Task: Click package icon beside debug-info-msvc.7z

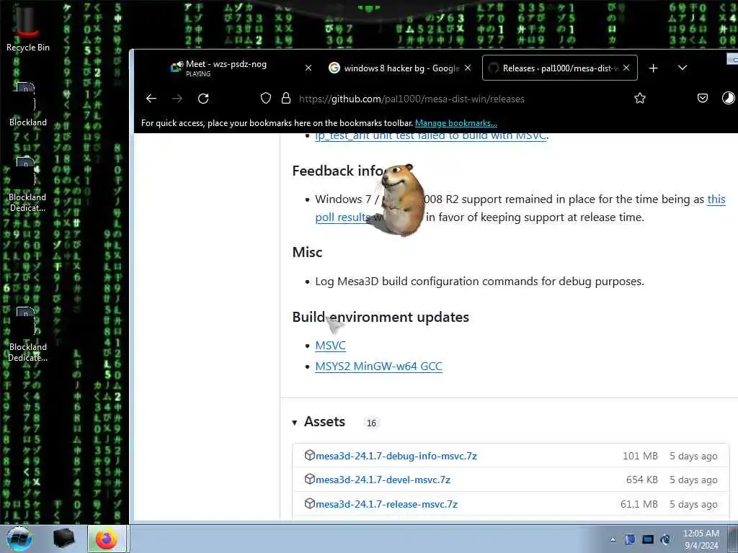Action: tap(309, 455)
